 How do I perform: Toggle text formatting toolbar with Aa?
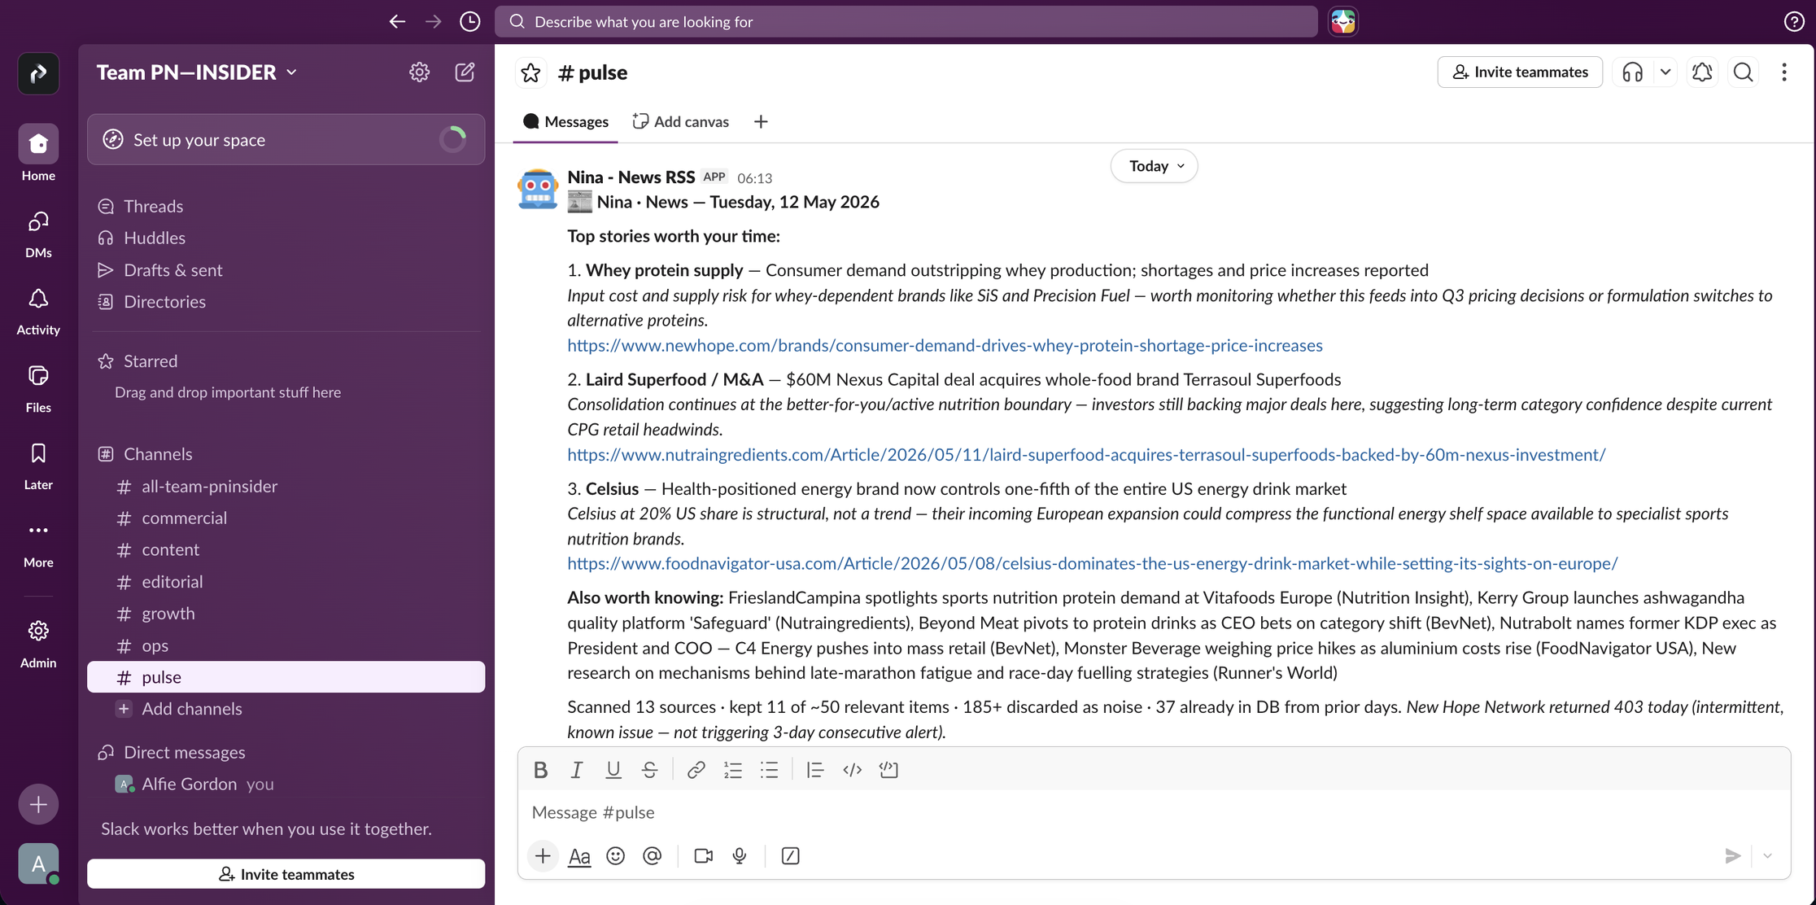tap(579, 855)
